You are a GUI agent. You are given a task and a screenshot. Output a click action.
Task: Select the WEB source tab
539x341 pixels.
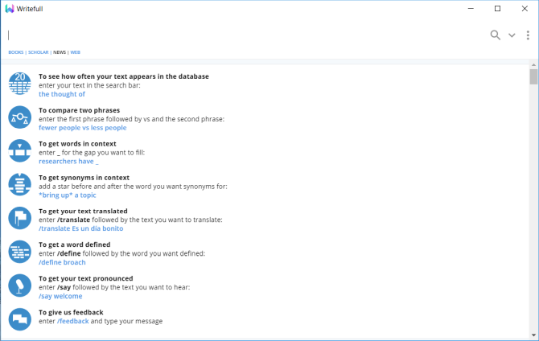(x=76, y=51)
